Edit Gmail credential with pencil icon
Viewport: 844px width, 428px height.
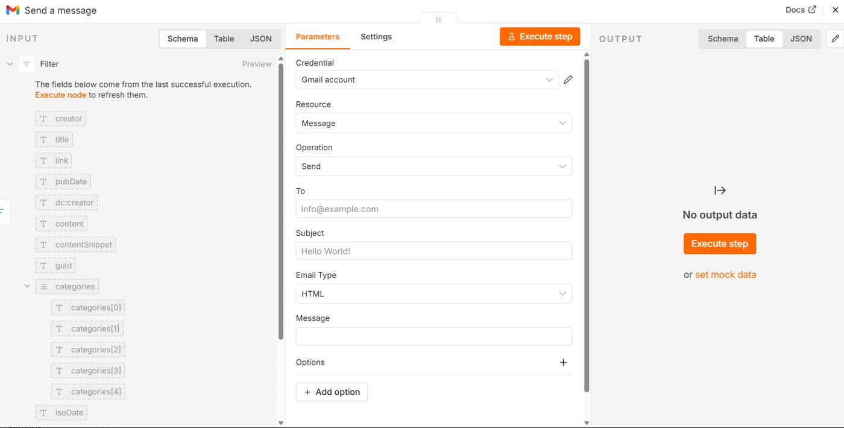tap(568, 80)
